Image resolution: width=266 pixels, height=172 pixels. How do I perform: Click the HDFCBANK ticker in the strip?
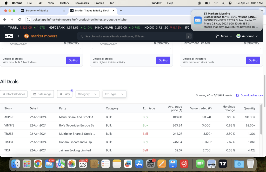tap(56, 28)
